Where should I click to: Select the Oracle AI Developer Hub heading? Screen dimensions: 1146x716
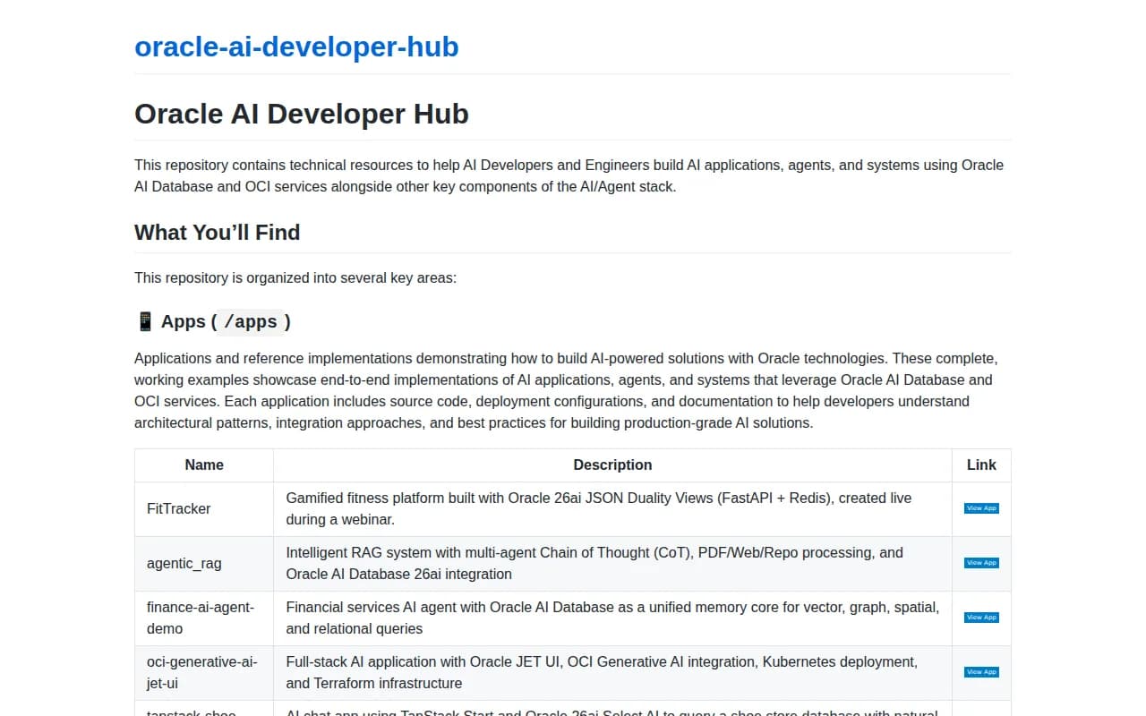coord(302,115)
